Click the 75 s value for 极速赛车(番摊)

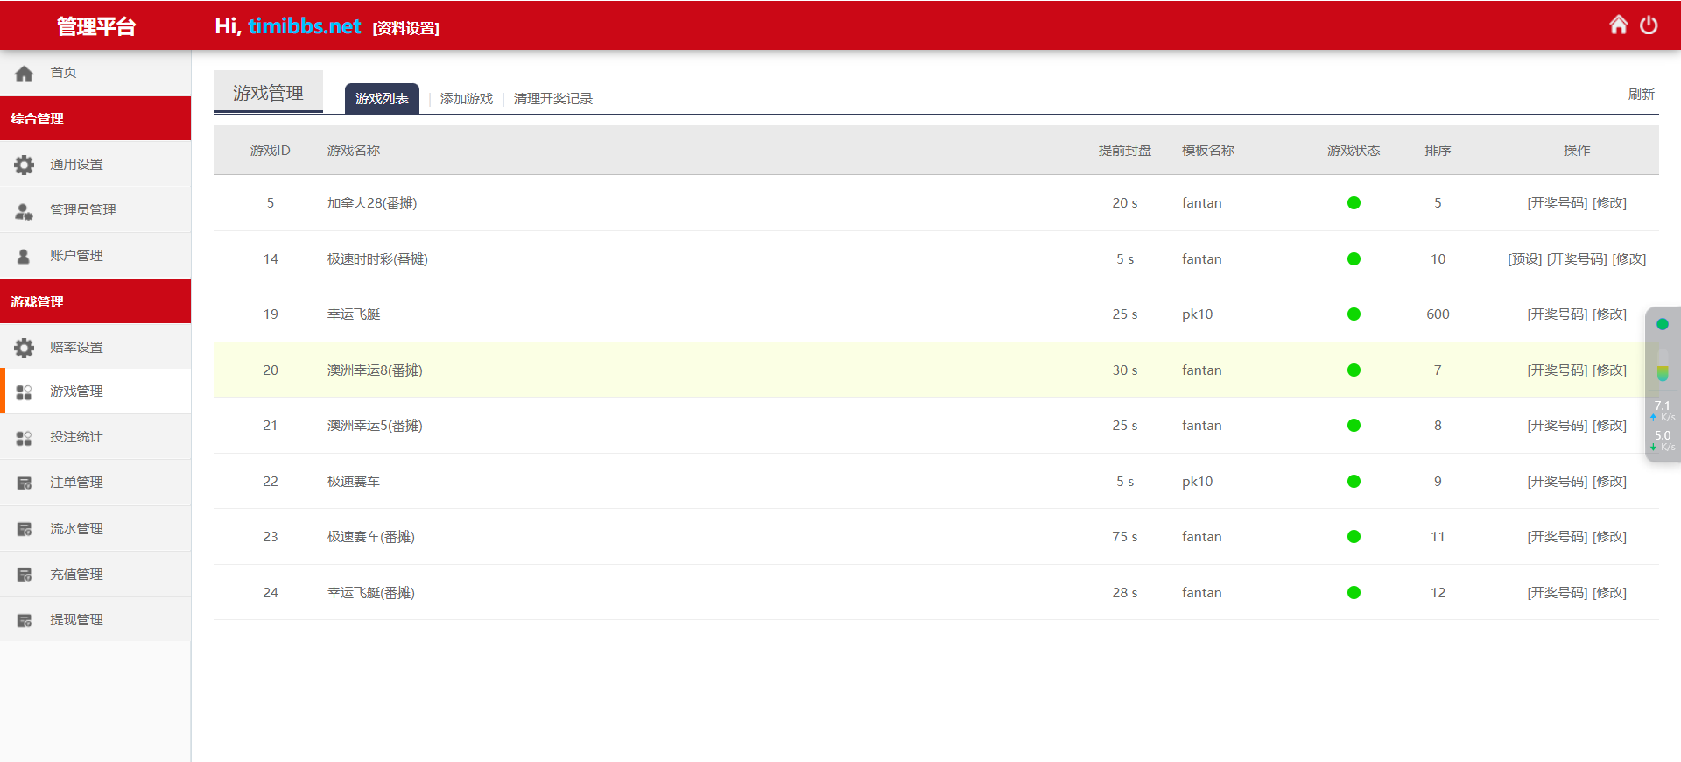1125,537
